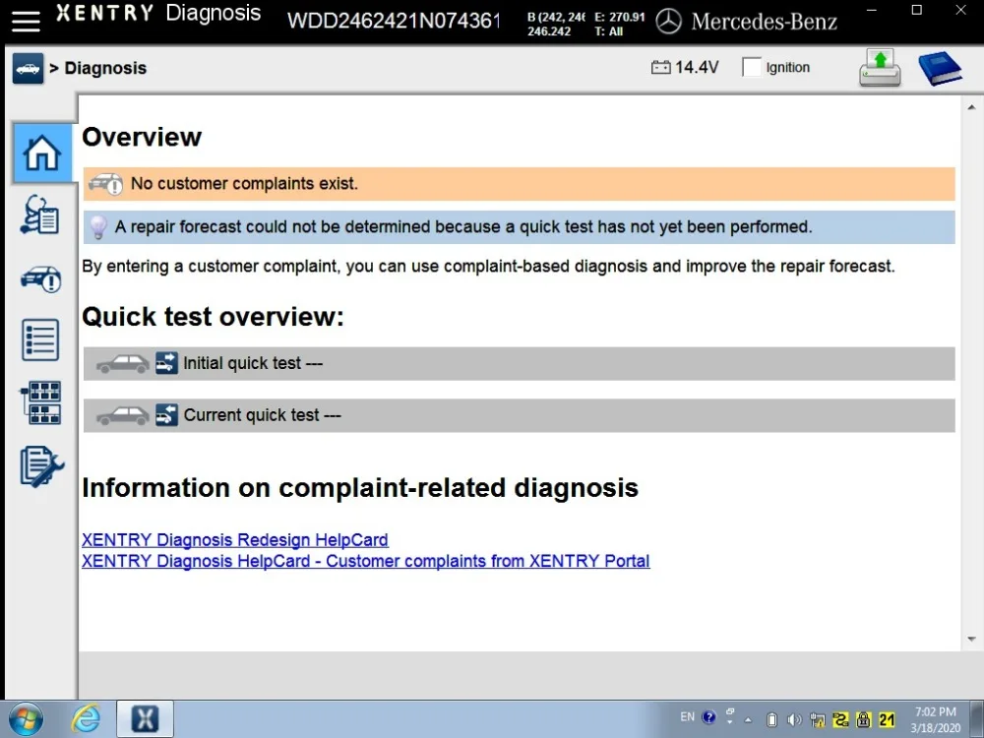
Task: Click the printer export icon
Action: tap(880, 68)
